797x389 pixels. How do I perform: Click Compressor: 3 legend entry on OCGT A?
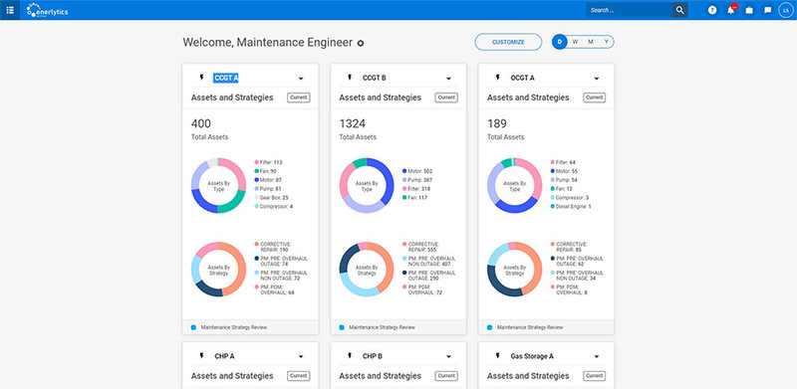[x=570, y=198]
